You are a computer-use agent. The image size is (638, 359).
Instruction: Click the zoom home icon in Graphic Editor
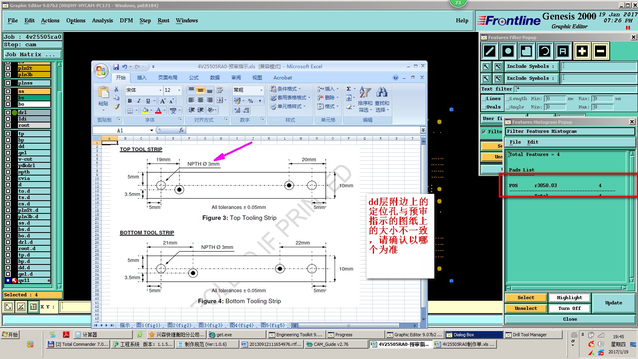point(8,307)
